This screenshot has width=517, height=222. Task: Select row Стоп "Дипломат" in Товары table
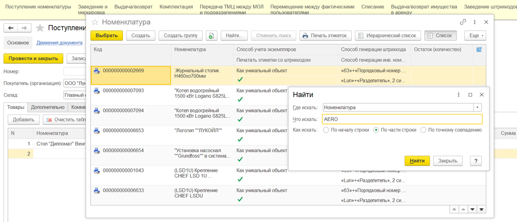pyautogui.click(x=47, y=144)
